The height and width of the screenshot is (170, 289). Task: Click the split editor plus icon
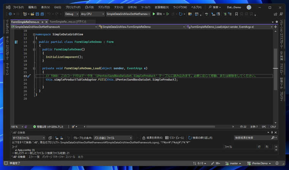tap(276, 27)
